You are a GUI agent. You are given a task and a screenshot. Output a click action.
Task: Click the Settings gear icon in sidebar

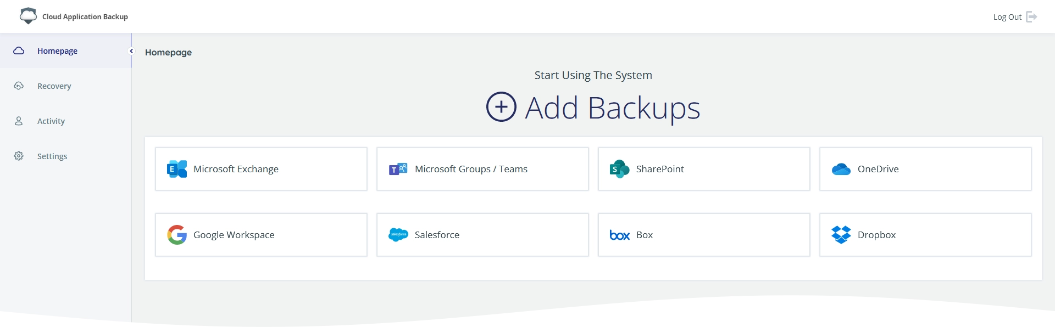(x=19, y=156)
